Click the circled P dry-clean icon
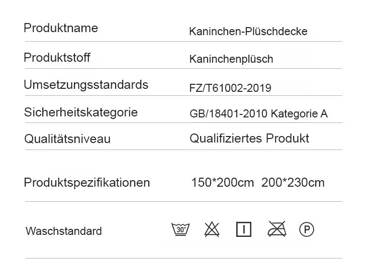Image resolution: width=377 pixels, height=269 pixels. point(307,229)
